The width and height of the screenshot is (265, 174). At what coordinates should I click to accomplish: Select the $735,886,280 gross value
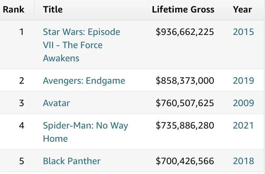(185, 126)
